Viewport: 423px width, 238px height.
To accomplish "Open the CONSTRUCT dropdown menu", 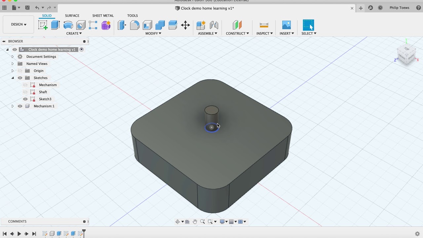I will (x=237, y=33).
